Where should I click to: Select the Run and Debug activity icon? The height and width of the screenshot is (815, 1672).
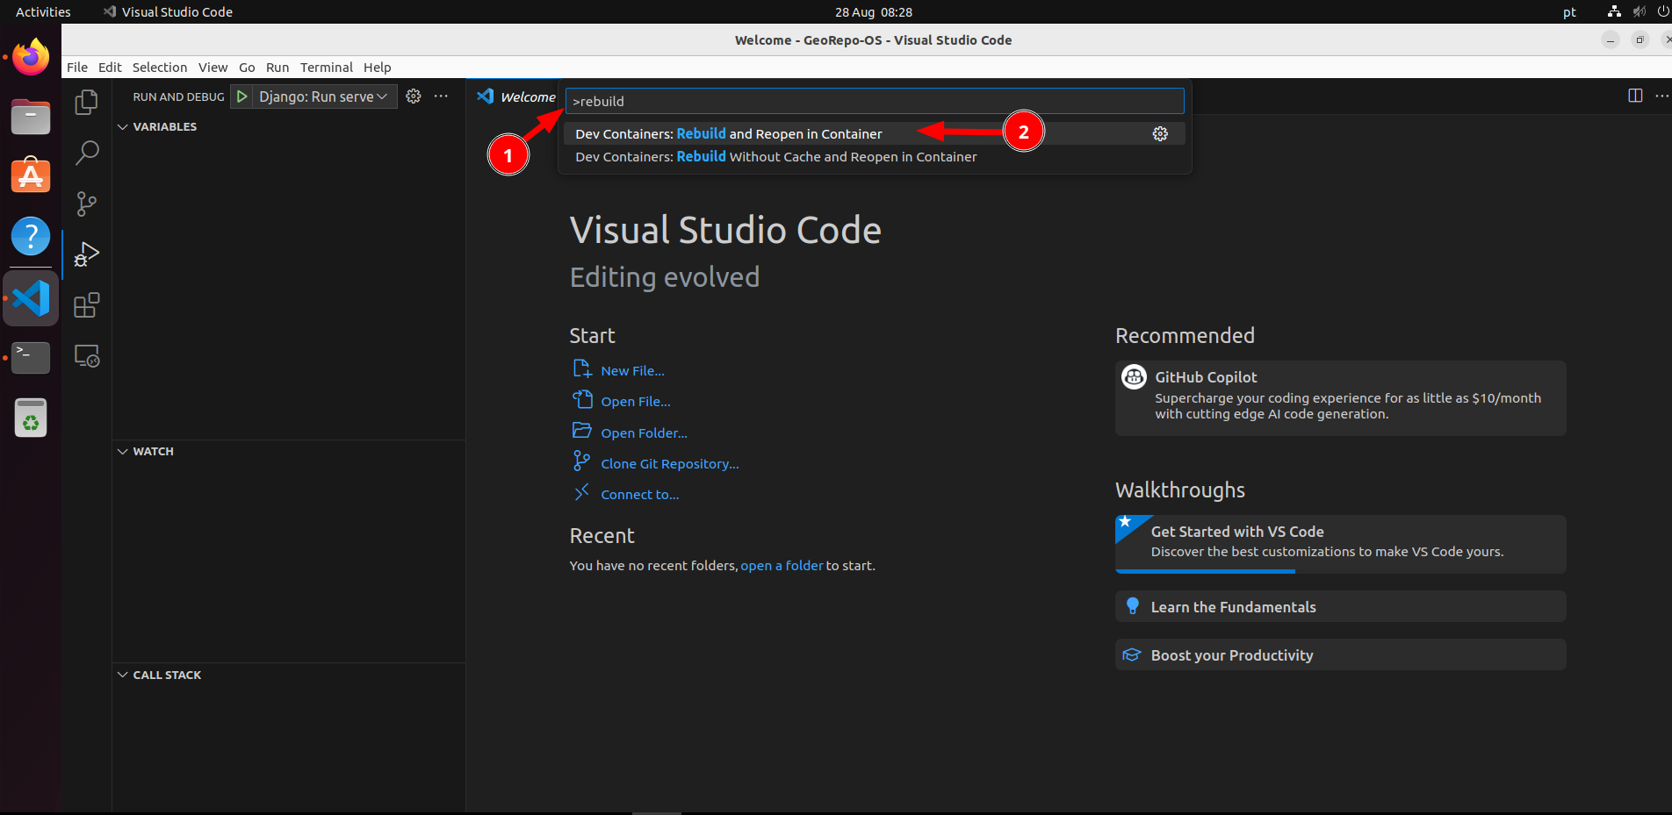pos(86,254)
